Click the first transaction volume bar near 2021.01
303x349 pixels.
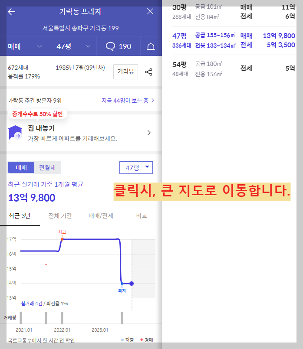pyautogui.click(x=21, y=318)
